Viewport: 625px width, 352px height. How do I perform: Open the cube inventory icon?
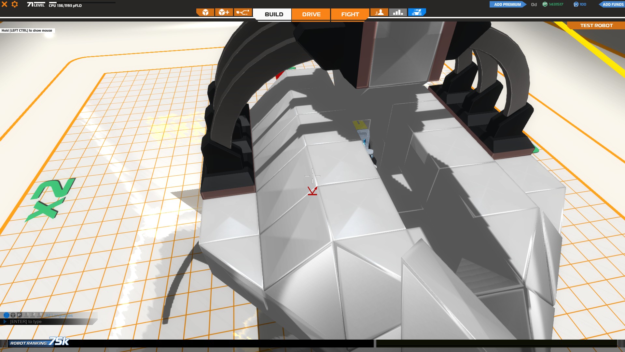tap(205, 12)
